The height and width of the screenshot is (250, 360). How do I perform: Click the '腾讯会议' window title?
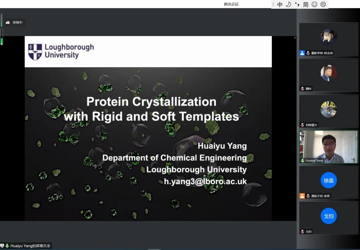(231, 4)
